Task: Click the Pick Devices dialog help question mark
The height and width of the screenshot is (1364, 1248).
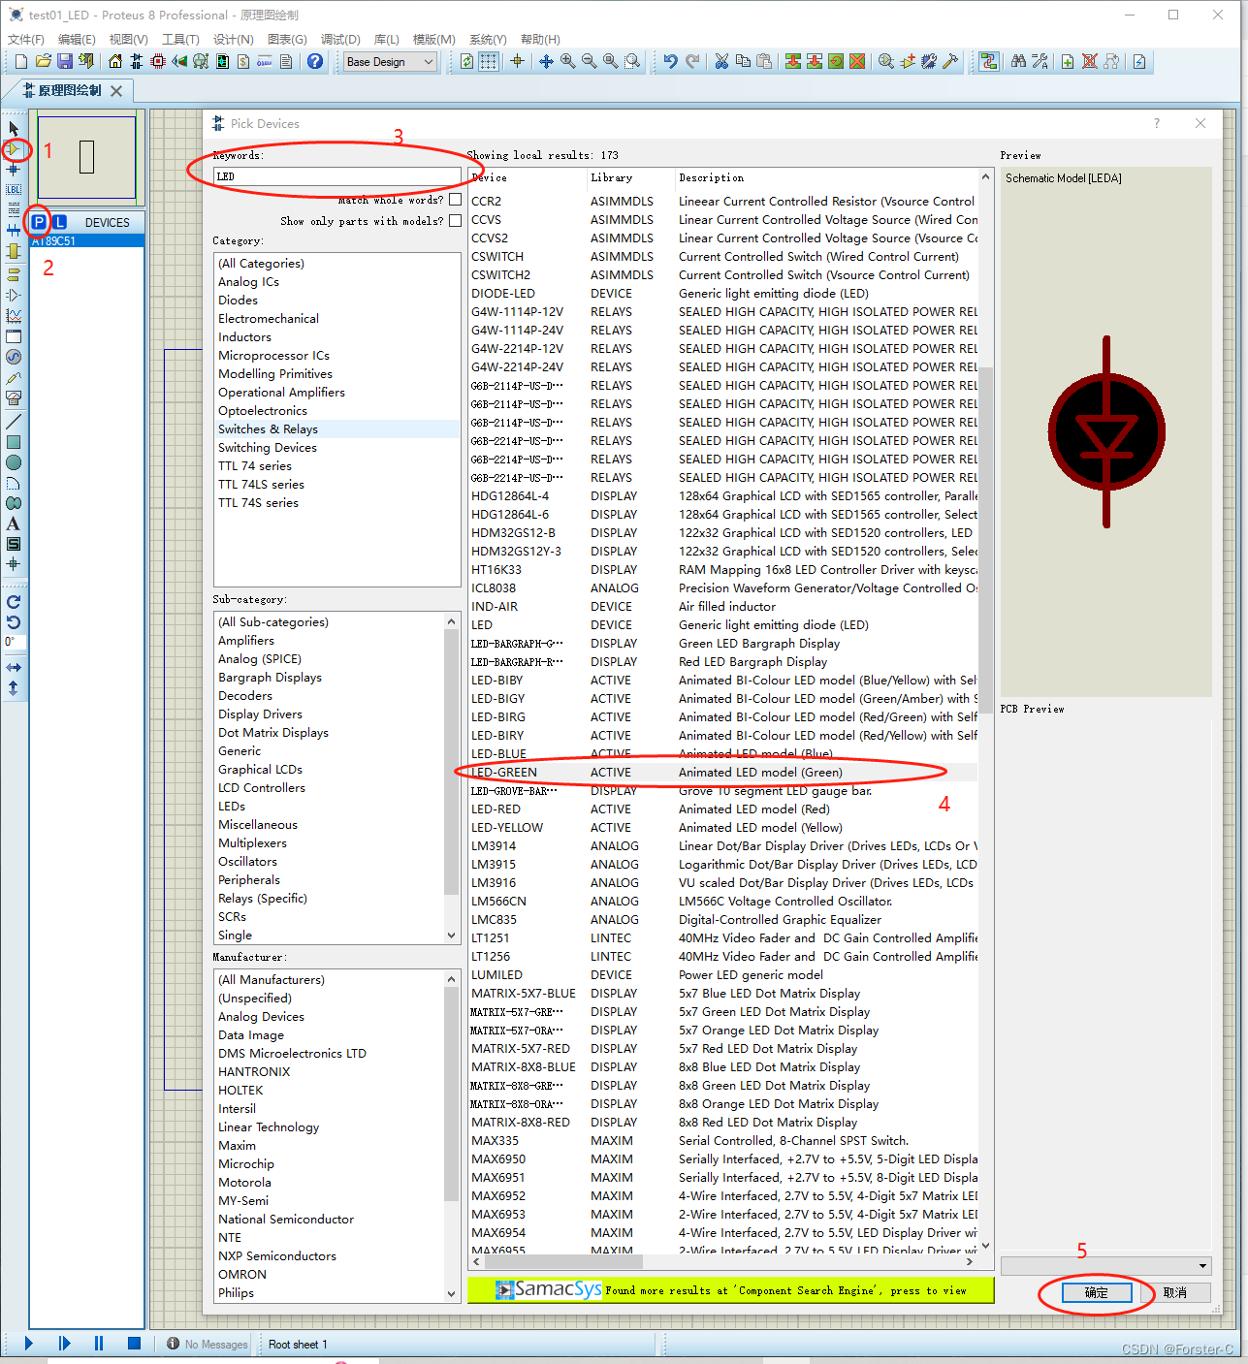Action: pyautogui.click(x=1156, y=123)
